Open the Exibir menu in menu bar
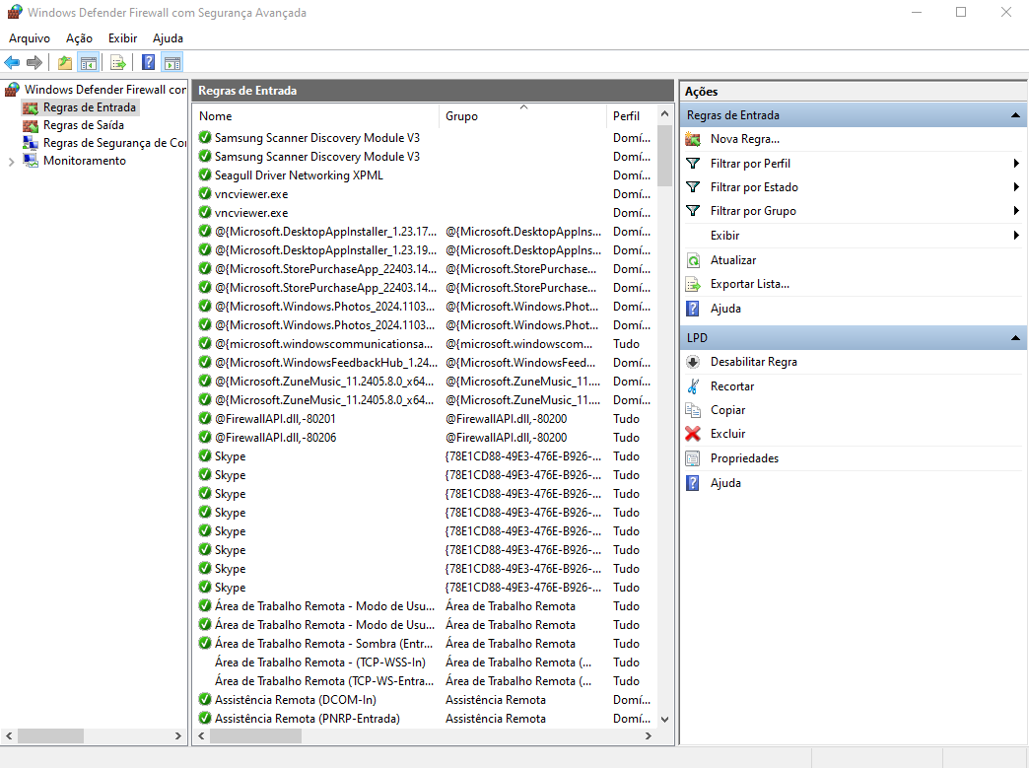The width and height of the screenshot is (1029, 768). [123, 38]
